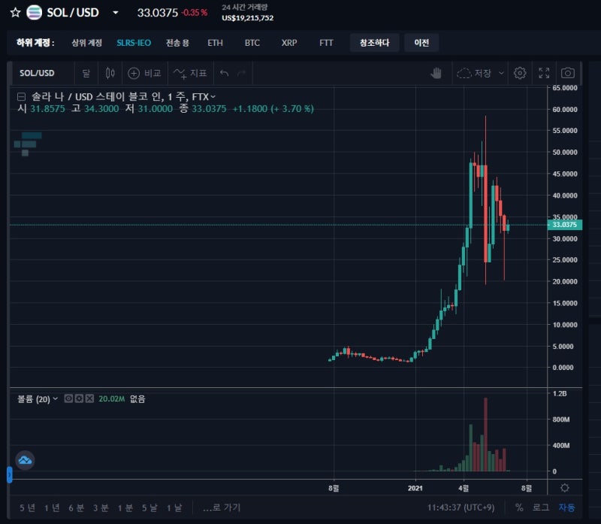This screenshot has width=601, height=524.
Task: Click the TradingView cloud logo icon
Action: click(25, 460)
